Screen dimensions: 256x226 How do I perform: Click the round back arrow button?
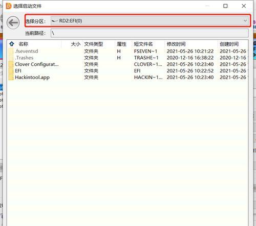[13, 22]
